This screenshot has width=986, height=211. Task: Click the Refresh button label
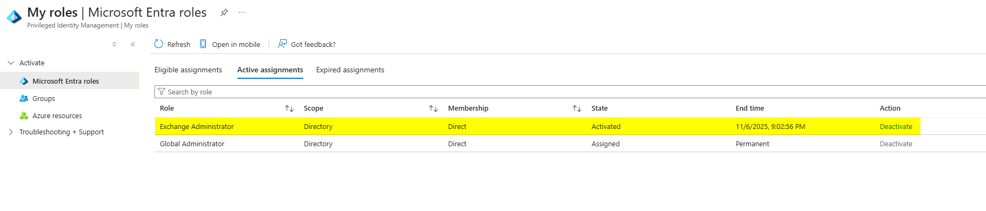179,44
